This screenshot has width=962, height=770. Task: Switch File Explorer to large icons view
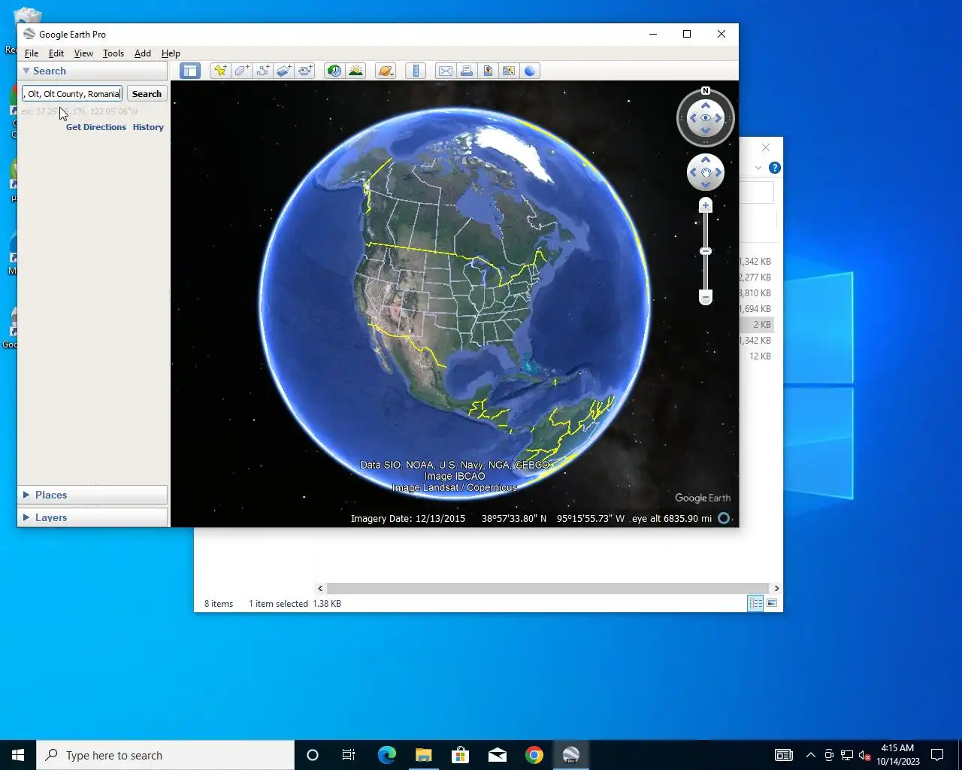coord(772,603)
